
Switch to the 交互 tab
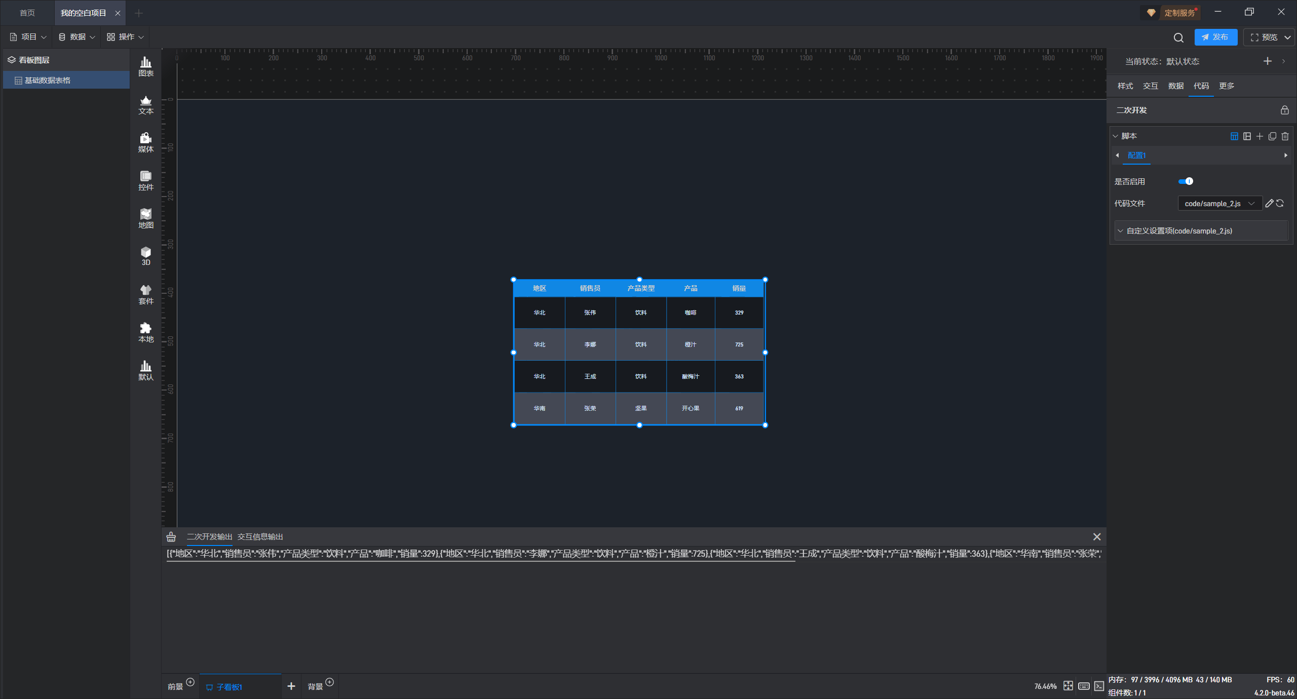coord(1150,86)
